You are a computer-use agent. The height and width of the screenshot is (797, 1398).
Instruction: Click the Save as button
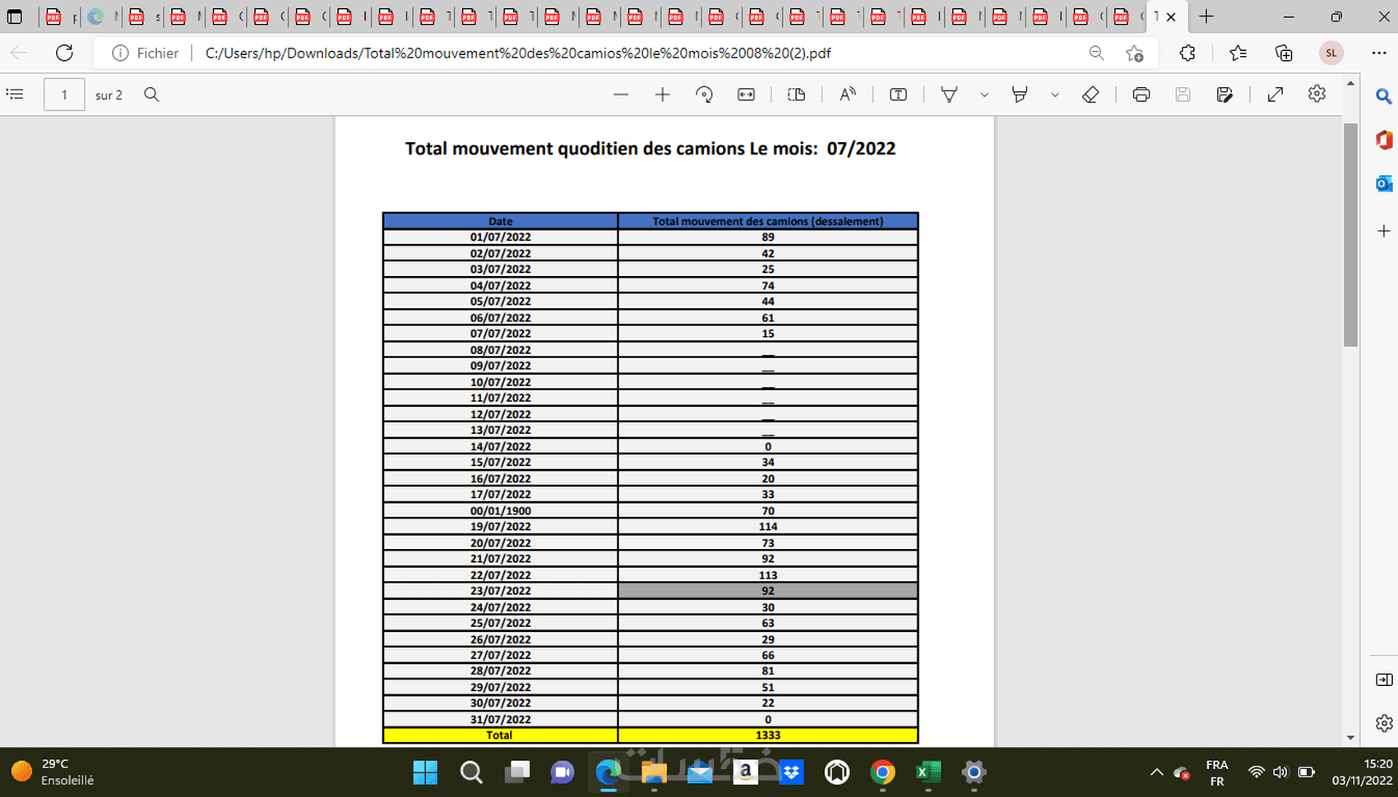pos(1224,94)
